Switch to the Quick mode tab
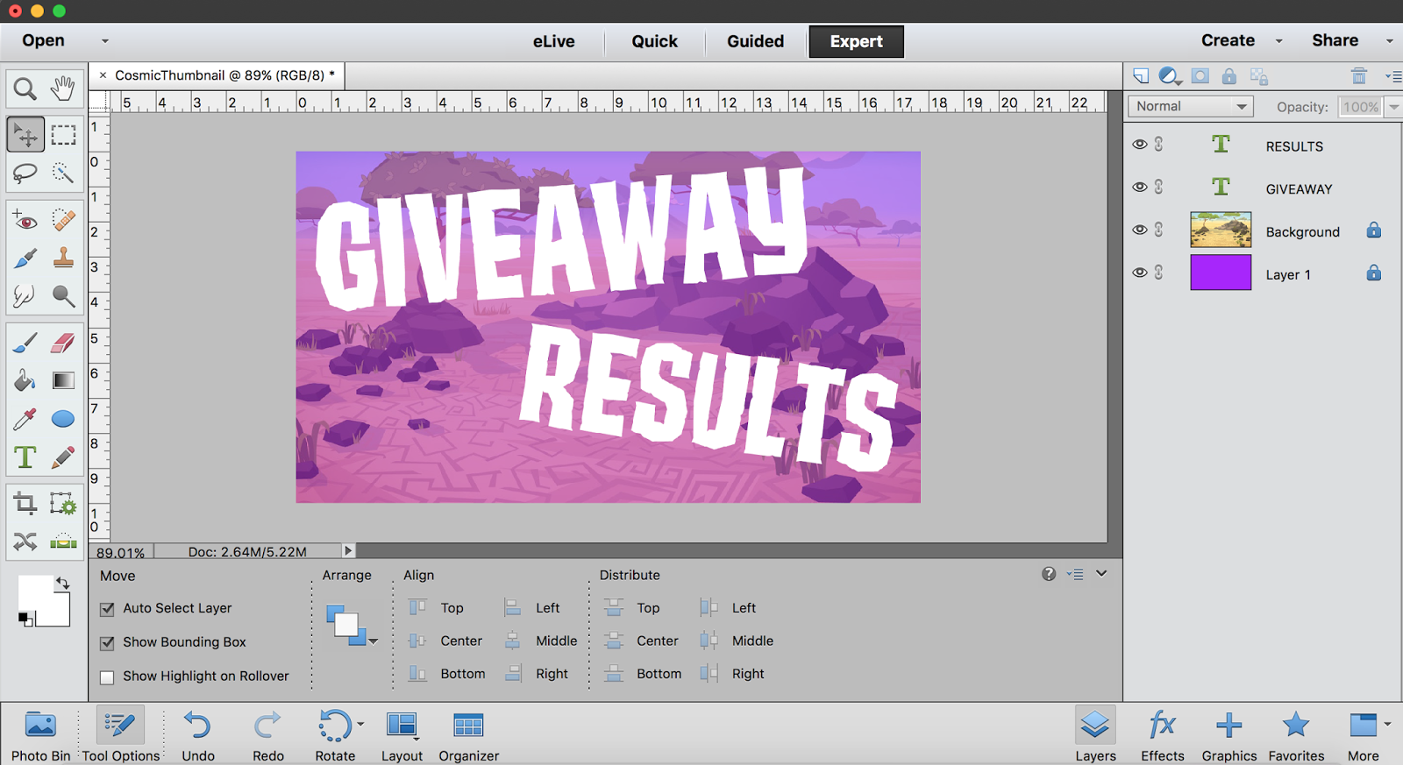 click(x=655, y=41)
